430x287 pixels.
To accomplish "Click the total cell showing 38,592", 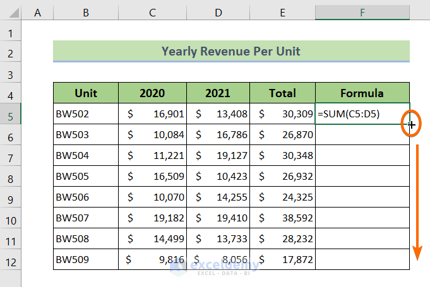I will pos(282,218).
